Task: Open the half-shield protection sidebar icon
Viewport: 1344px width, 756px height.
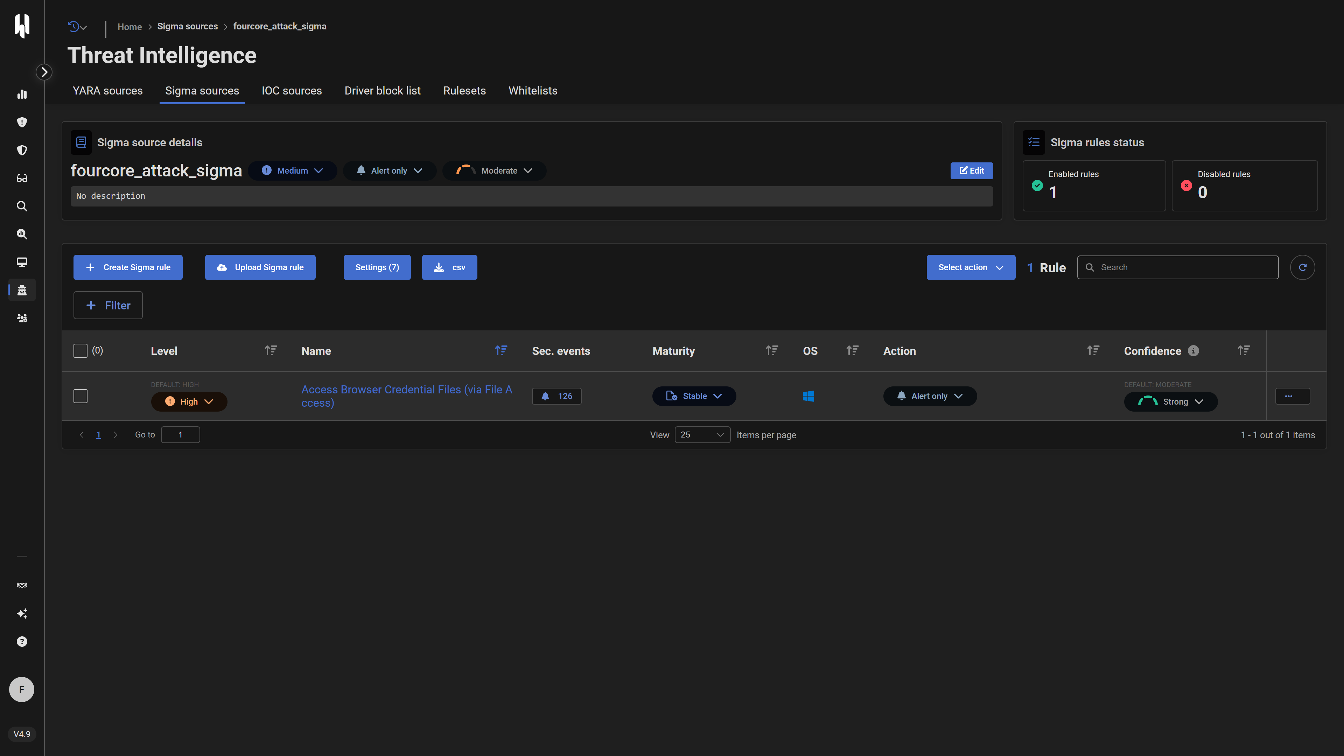Action: click(22, 150)
